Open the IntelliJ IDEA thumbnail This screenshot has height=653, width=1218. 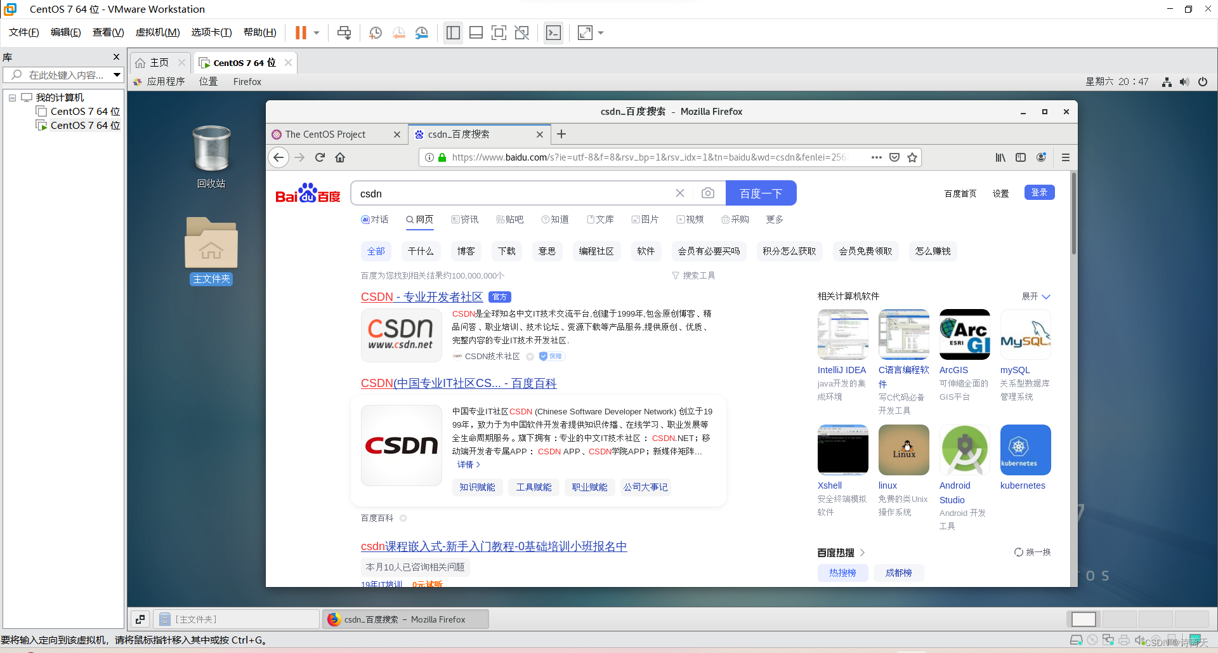tap(842, 334)
